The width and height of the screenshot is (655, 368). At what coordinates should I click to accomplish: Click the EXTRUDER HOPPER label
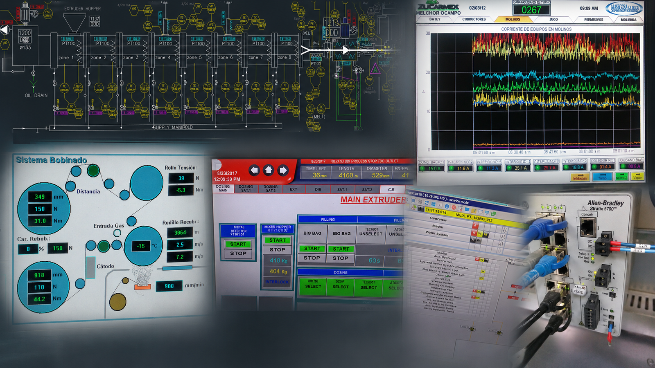[82, 9]
